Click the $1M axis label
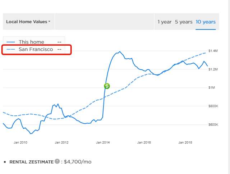This screenshot has height=174, width=230. tap(212, 88)
